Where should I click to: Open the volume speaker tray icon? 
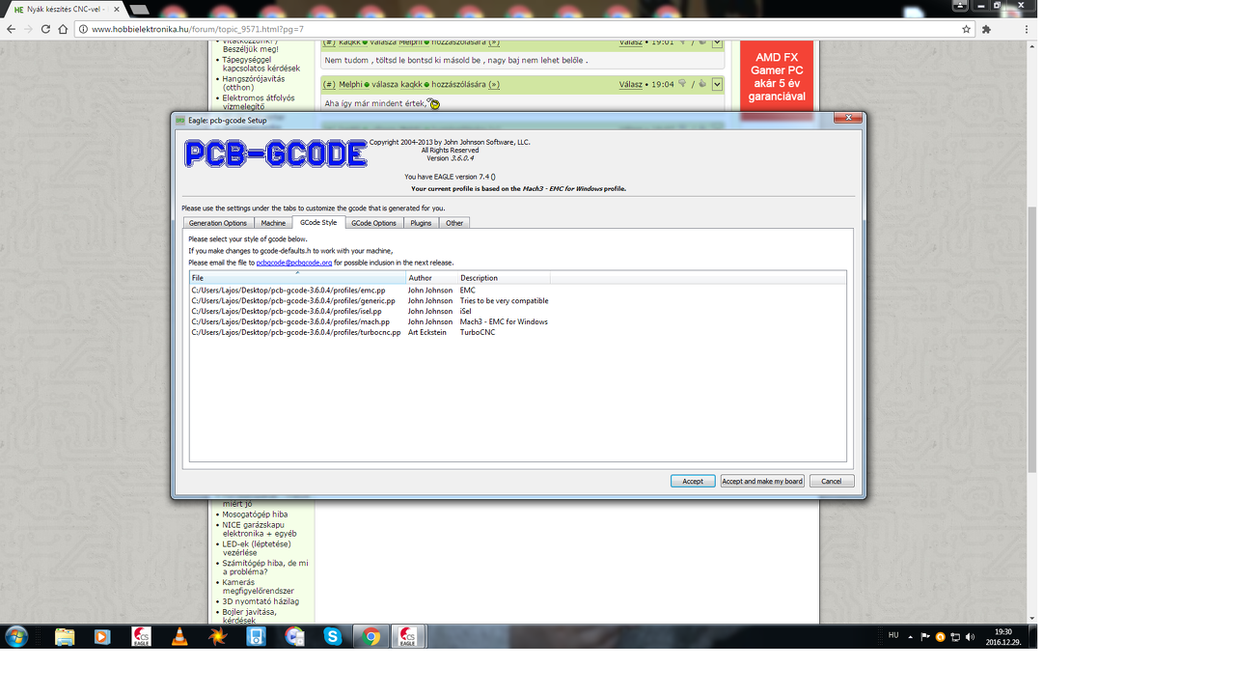coord(970,636)
